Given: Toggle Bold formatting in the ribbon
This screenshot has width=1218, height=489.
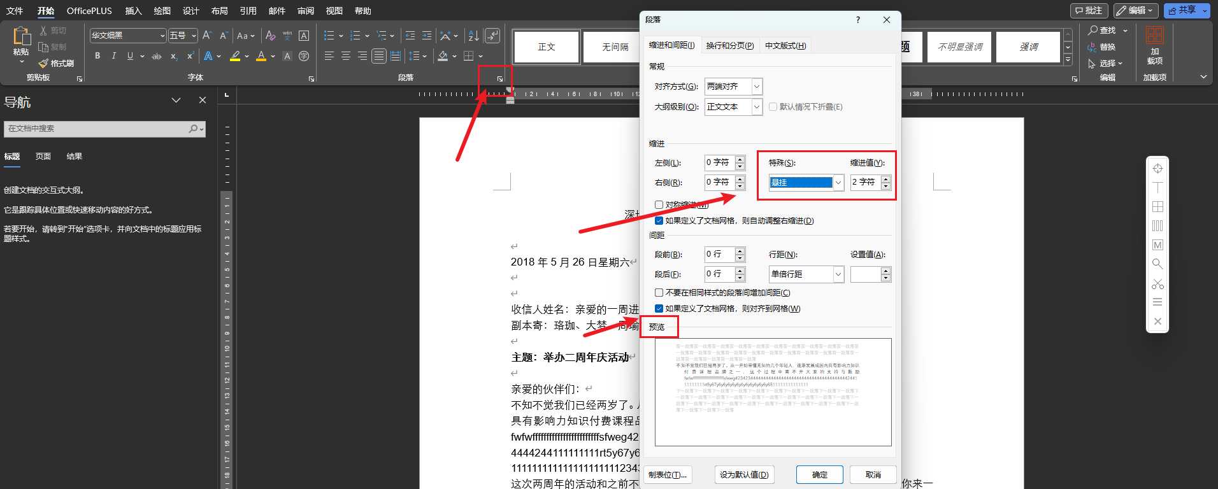Looking at the screenshot, I should pyautogui.click(x=97, y=56).
